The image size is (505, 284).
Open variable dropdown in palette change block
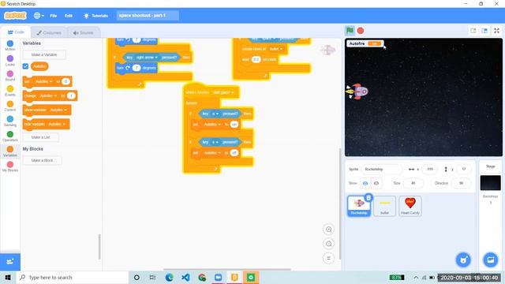(48, 96)
